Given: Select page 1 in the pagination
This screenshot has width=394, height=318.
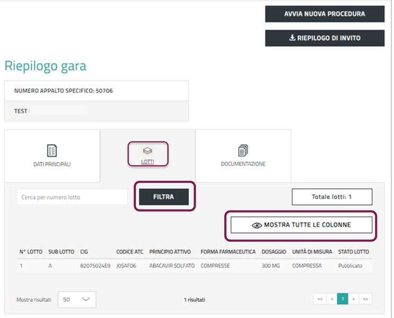Looking at the screenshot, I should [343, 299].
